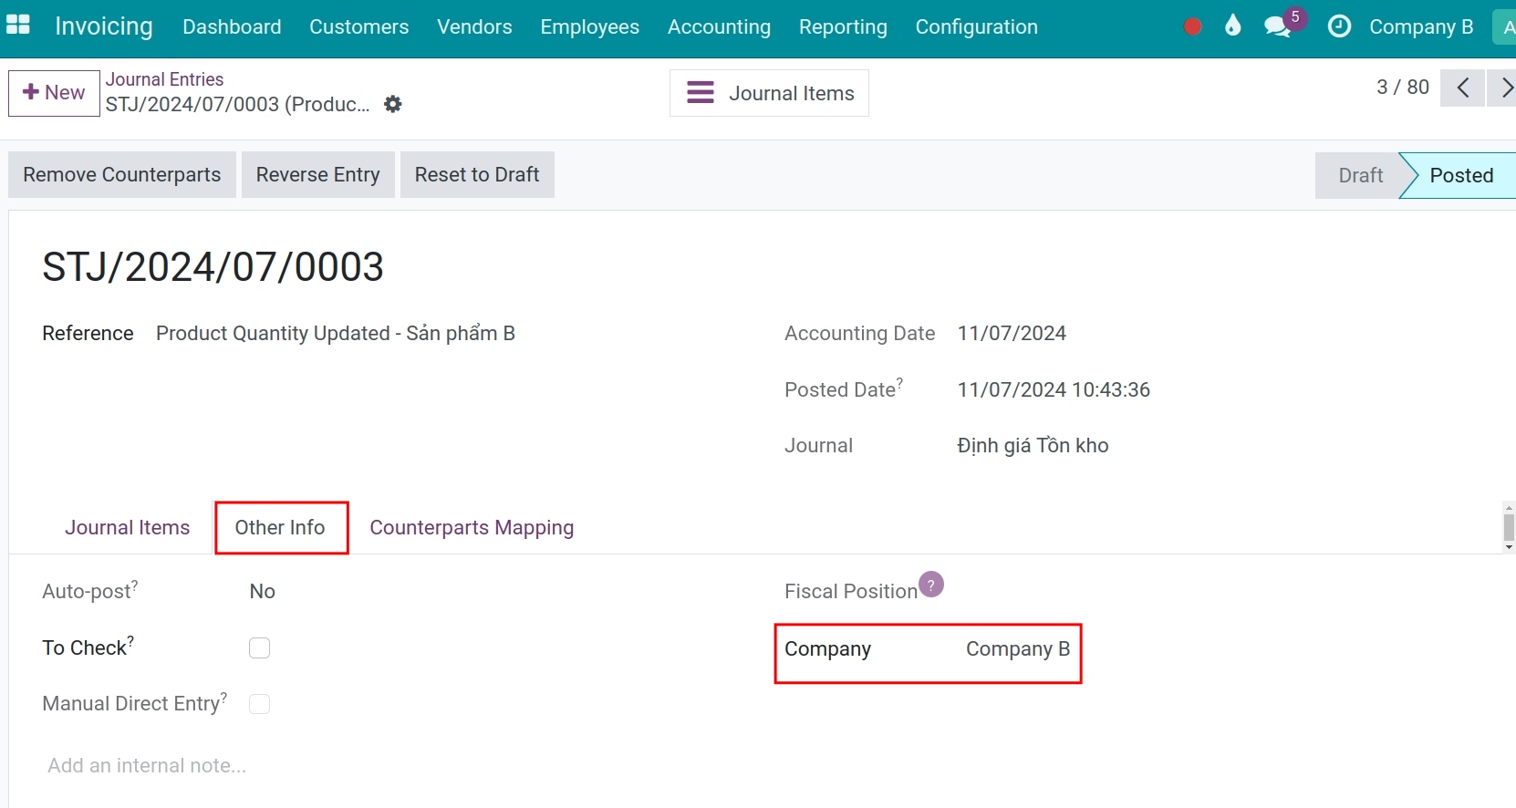Go to previous record arrow
Image resolution: width=1516 pixels, height=808 pixels.
(x=1463, y=88)
